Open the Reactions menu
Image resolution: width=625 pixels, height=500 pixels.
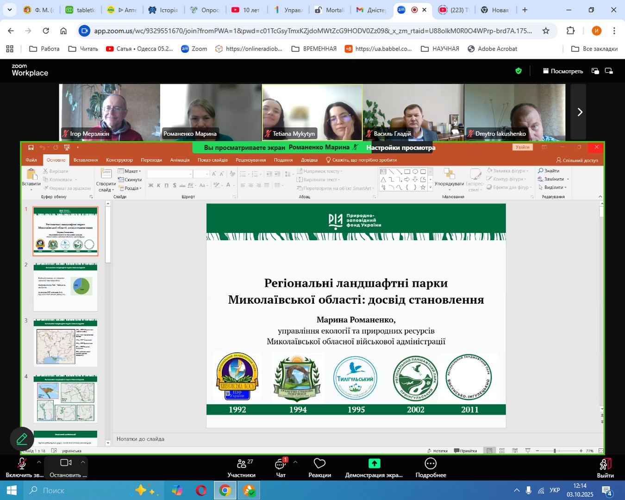[319, 464]
